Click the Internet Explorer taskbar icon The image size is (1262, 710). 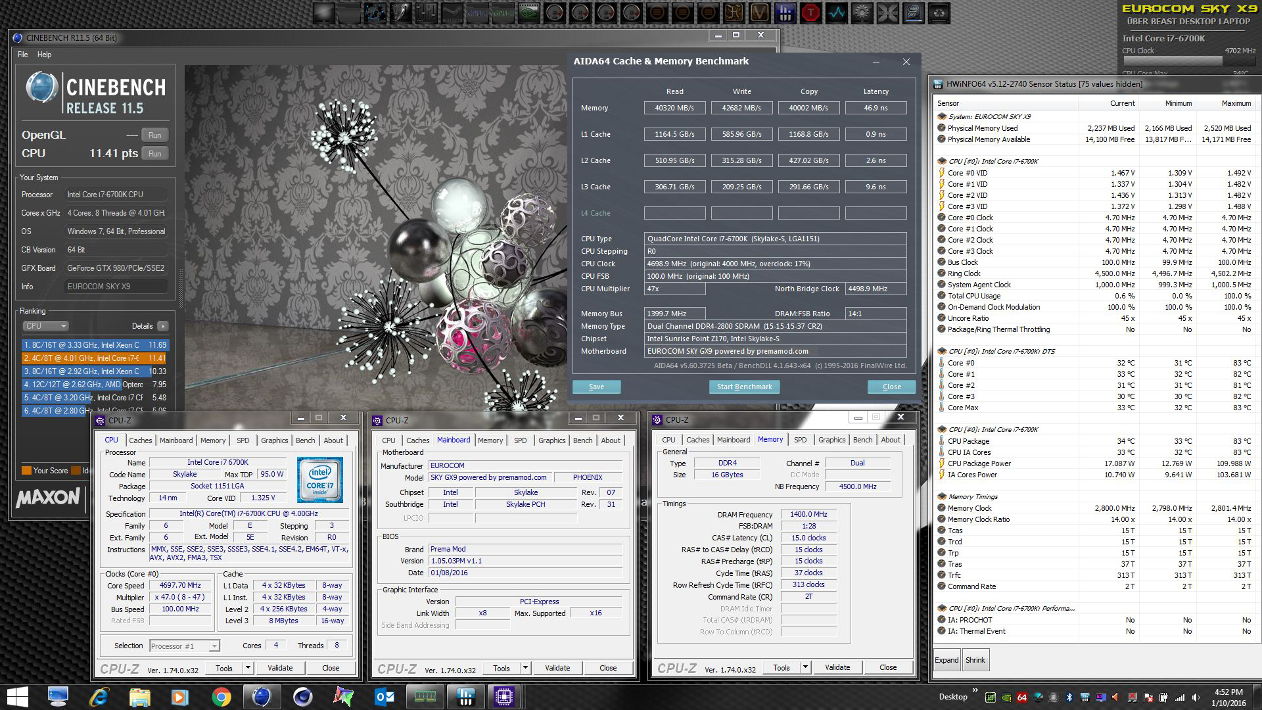point(99,697)
